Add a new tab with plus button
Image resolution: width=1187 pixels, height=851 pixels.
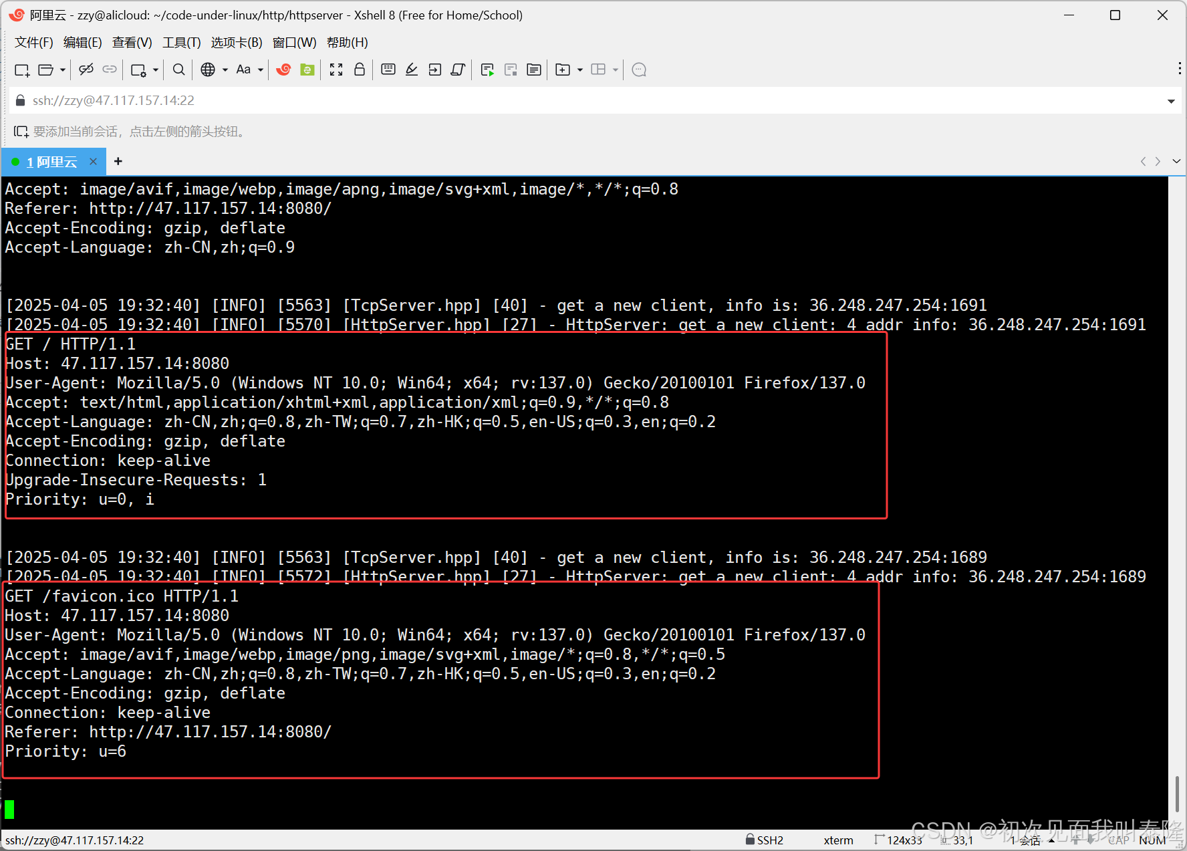pyautogui.click(x=118, y=161)
